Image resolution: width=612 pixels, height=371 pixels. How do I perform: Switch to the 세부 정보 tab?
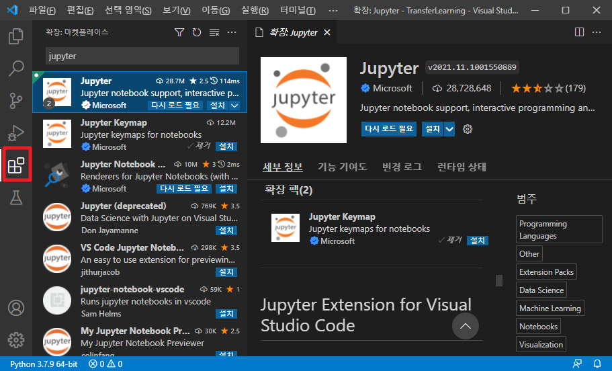(283, 167)
